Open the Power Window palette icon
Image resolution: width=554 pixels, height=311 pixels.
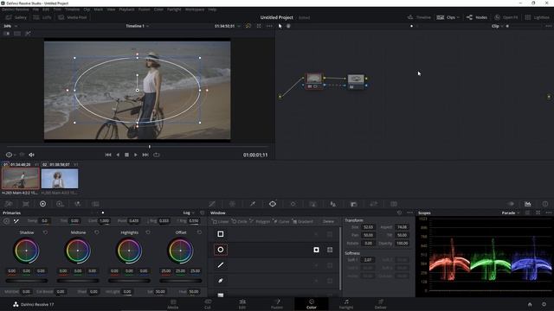coord(273,204)
